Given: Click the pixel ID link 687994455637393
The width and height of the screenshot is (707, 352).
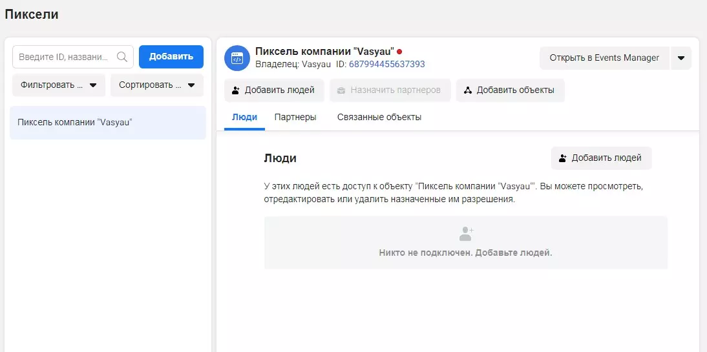Looking at the screenshot, I should click(x=387, y=65).
